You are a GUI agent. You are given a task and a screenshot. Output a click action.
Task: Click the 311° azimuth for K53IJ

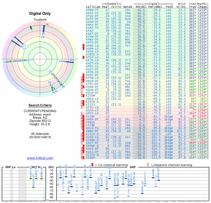[x=193, y=104]
